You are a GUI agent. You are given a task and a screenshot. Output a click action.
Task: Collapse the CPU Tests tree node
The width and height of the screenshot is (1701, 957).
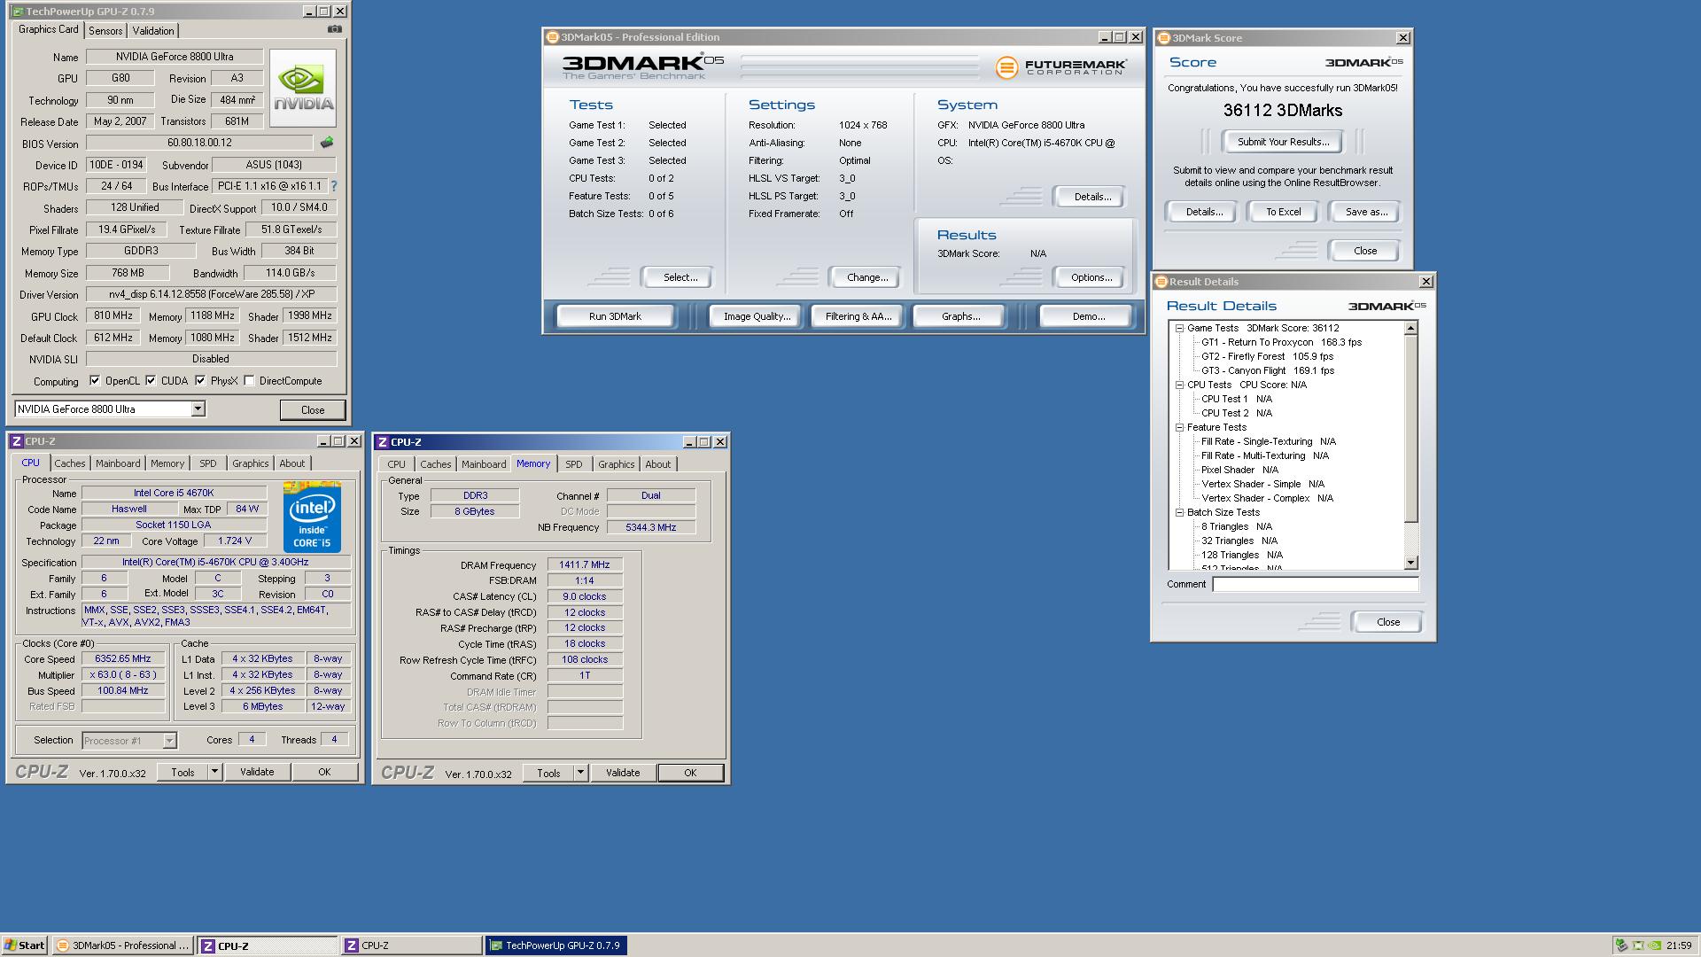[1179, 385]
